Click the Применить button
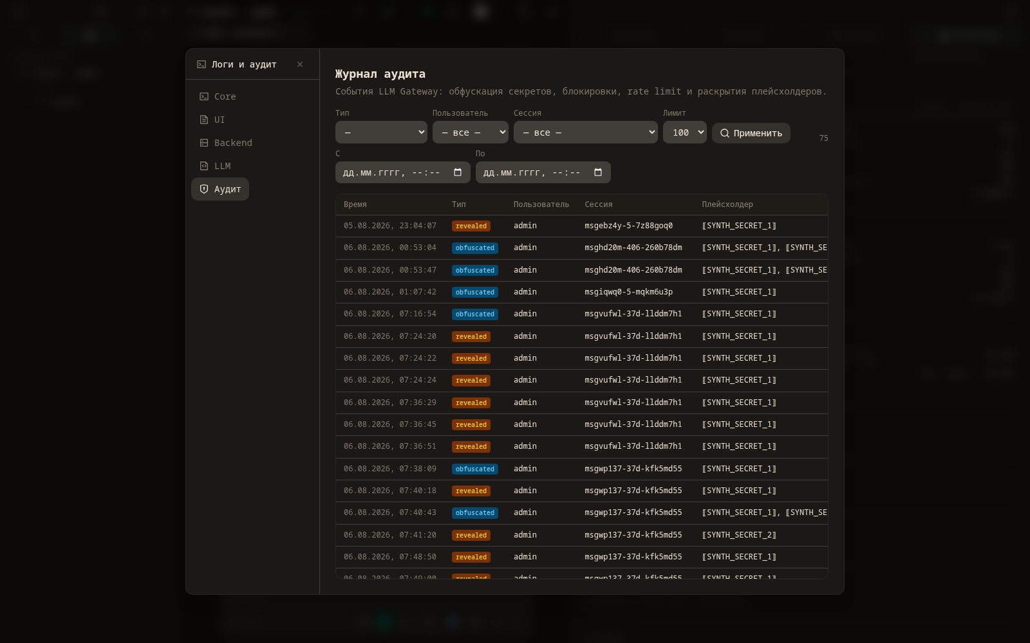The image size is (1030, 643). [751, 133]
